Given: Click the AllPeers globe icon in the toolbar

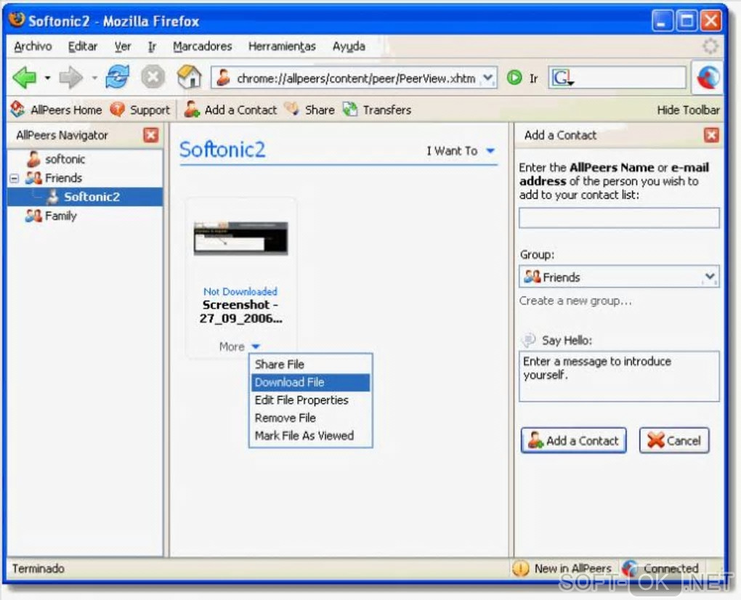Looking at the screenshot, I should pyautogui.click(x=708, y=77).
